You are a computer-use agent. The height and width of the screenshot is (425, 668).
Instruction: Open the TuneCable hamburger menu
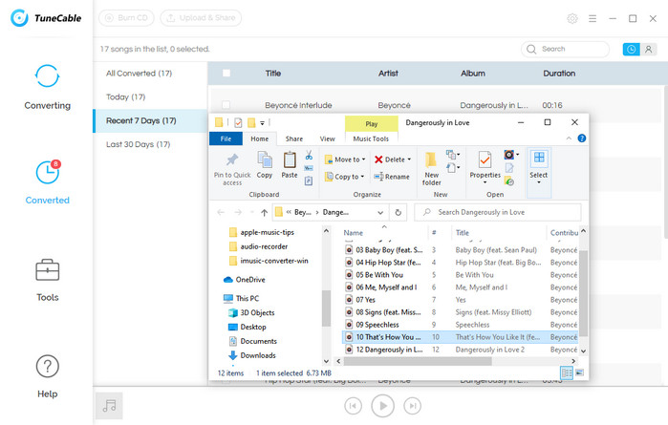click(x=593, y=18)
